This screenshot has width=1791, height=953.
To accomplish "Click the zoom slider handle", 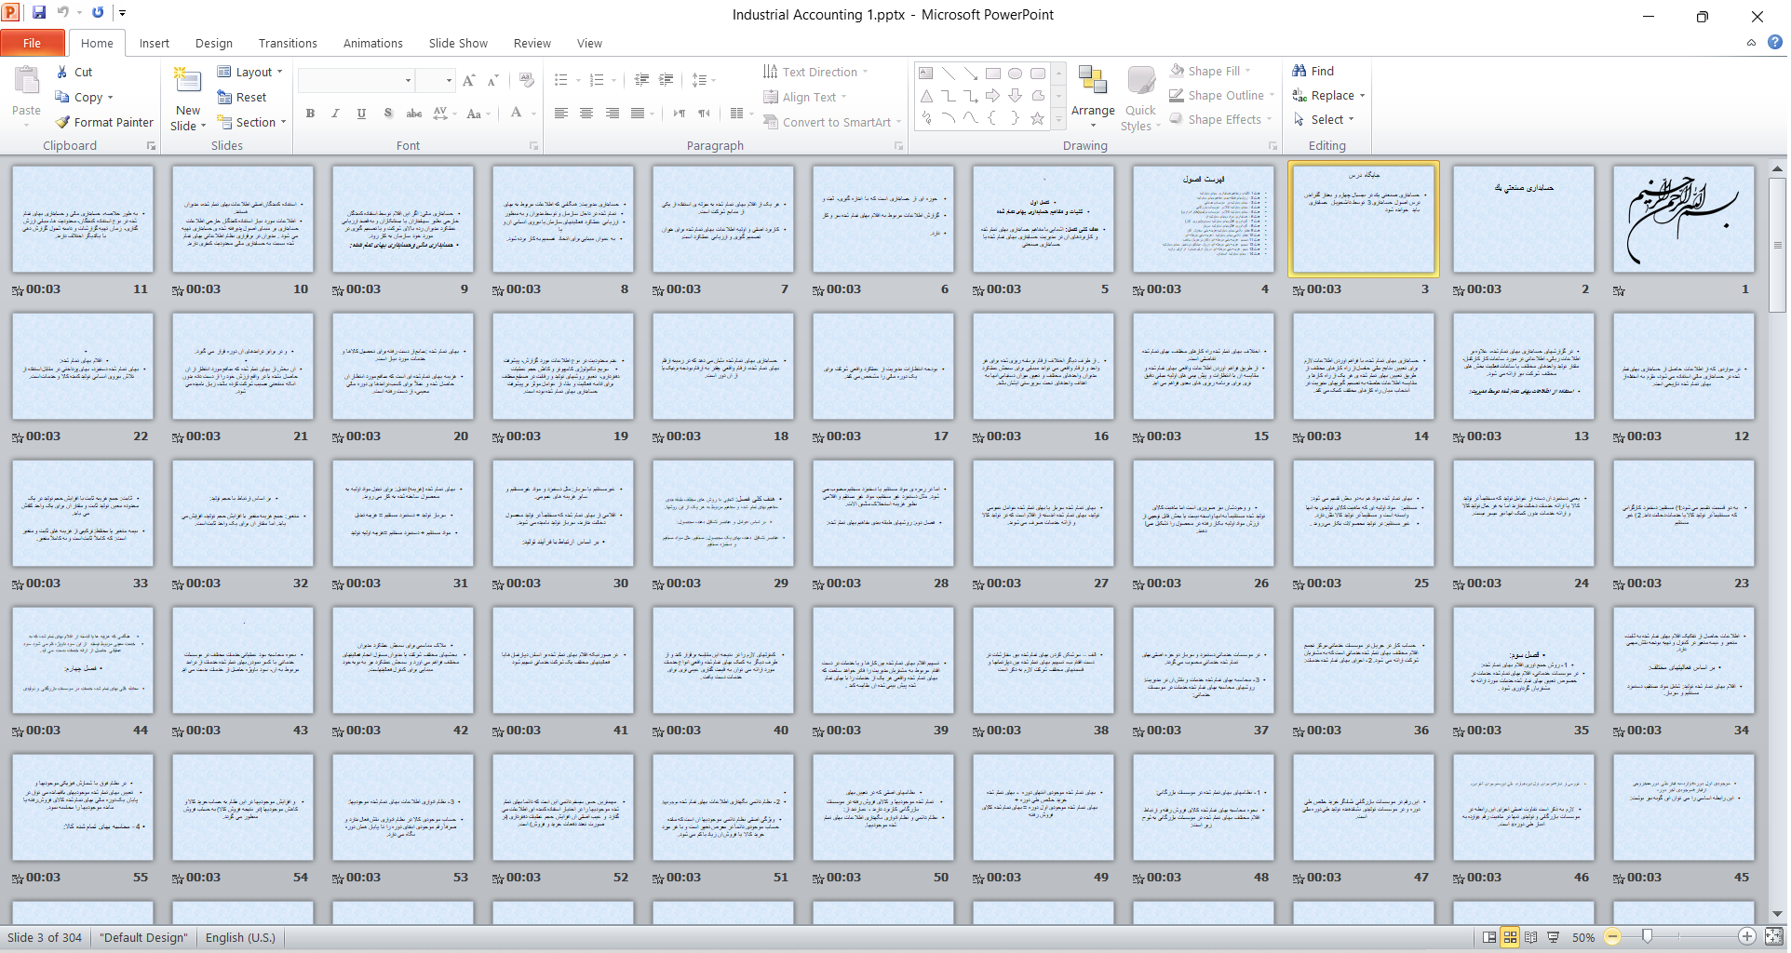I will click(x=1648, y=936).
